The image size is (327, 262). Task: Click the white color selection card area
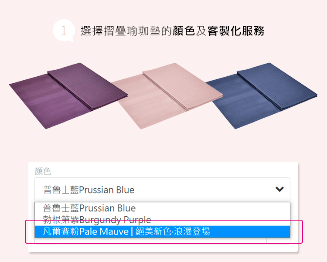point(163,207)
